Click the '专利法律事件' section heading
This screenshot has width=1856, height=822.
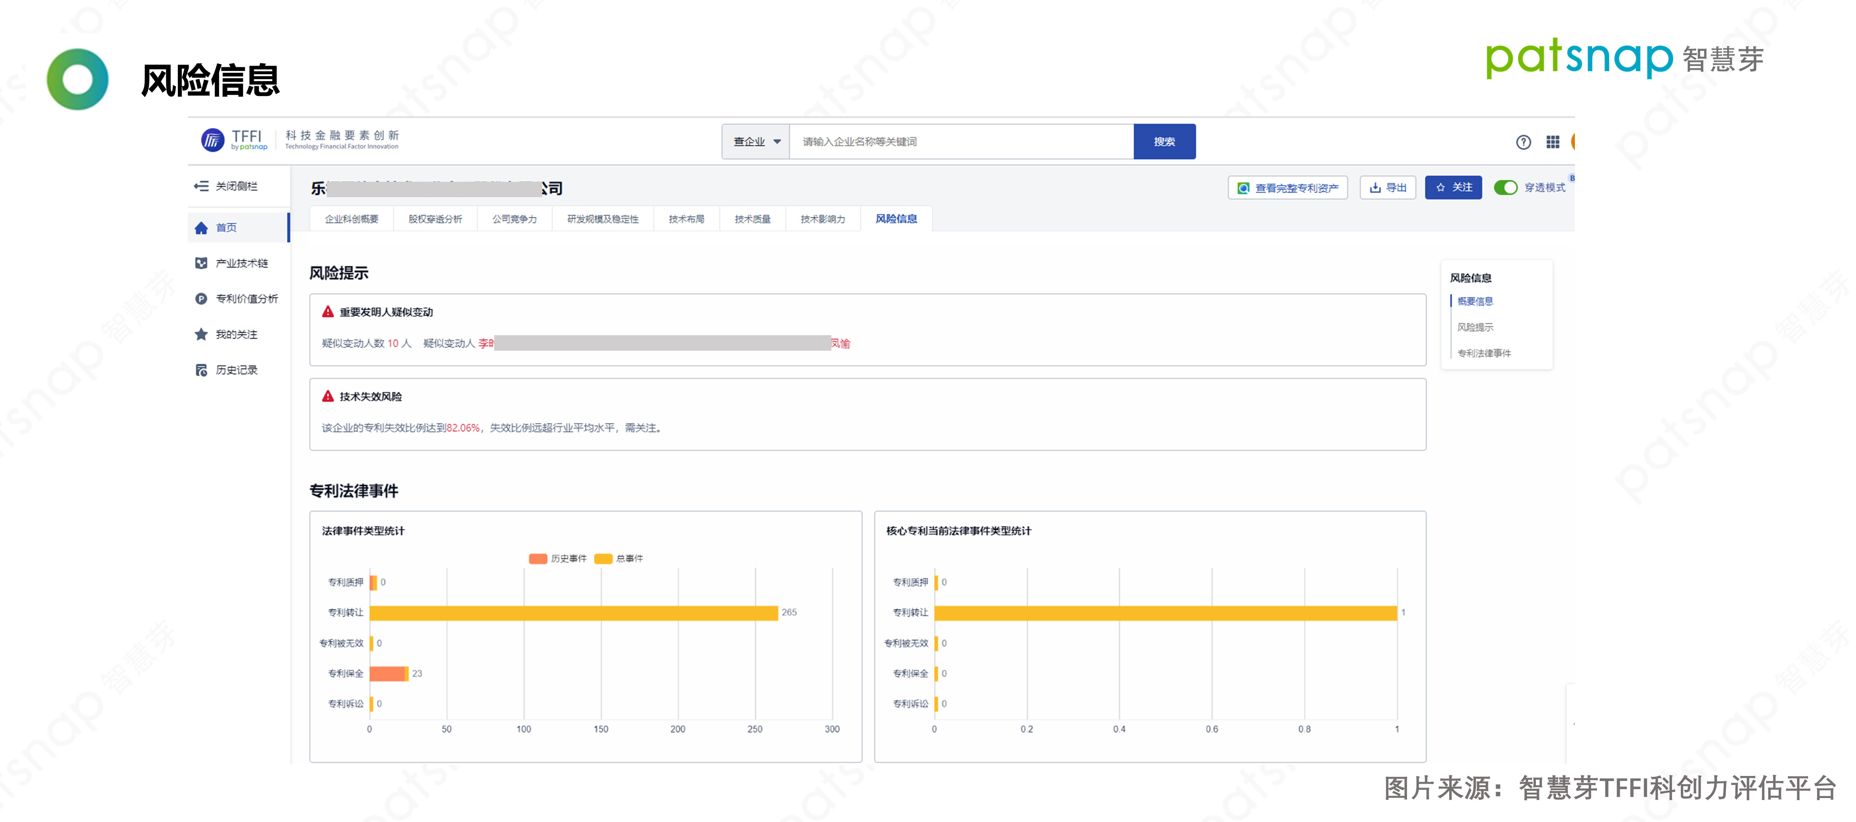[354, 491]
